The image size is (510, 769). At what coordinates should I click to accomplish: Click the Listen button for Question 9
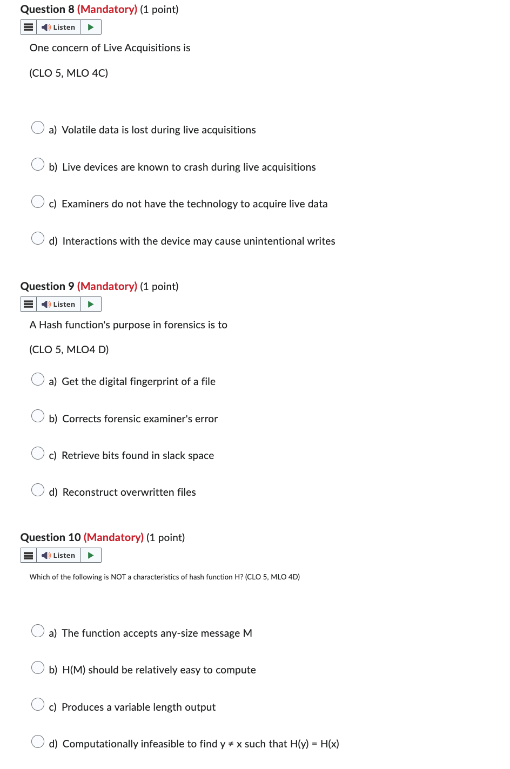pos(59,304)
